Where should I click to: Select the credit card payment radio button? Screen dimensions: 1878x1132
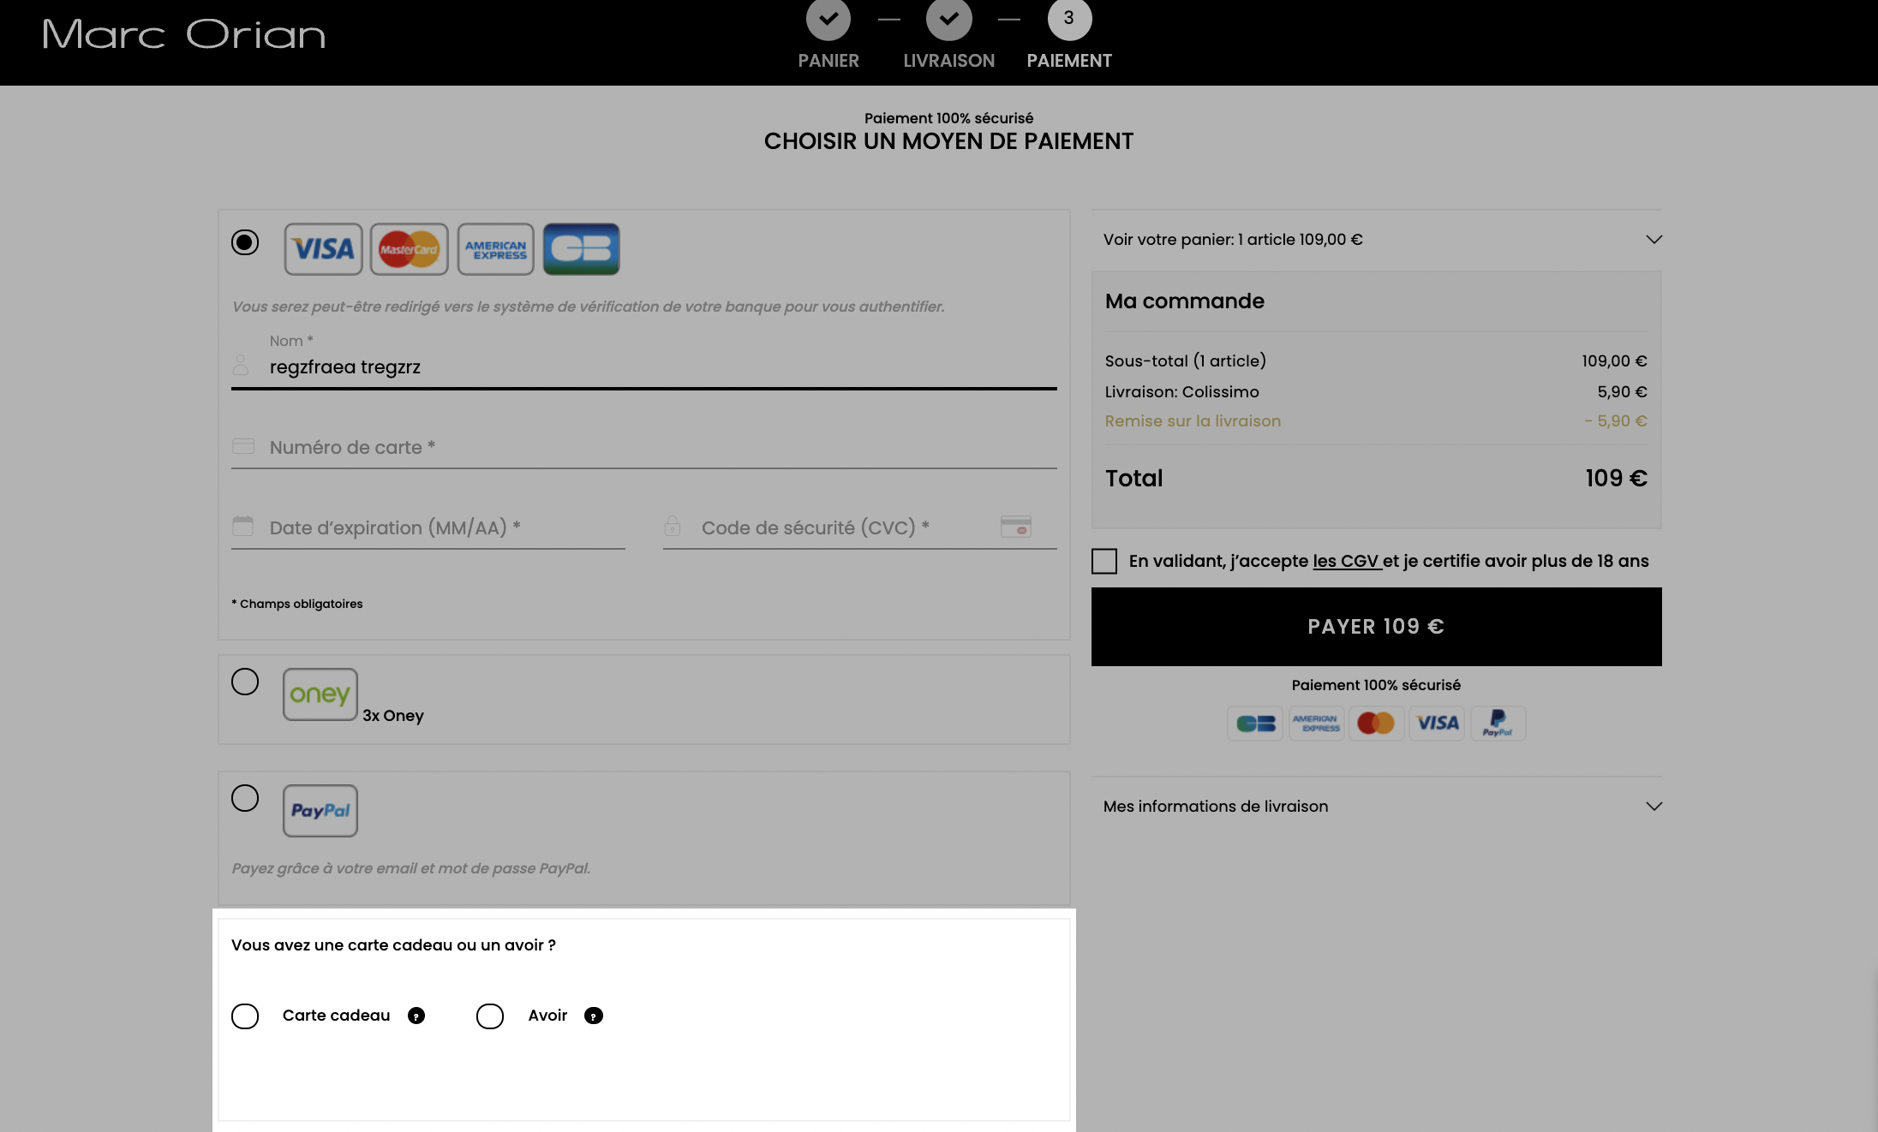tap(245, 242)
